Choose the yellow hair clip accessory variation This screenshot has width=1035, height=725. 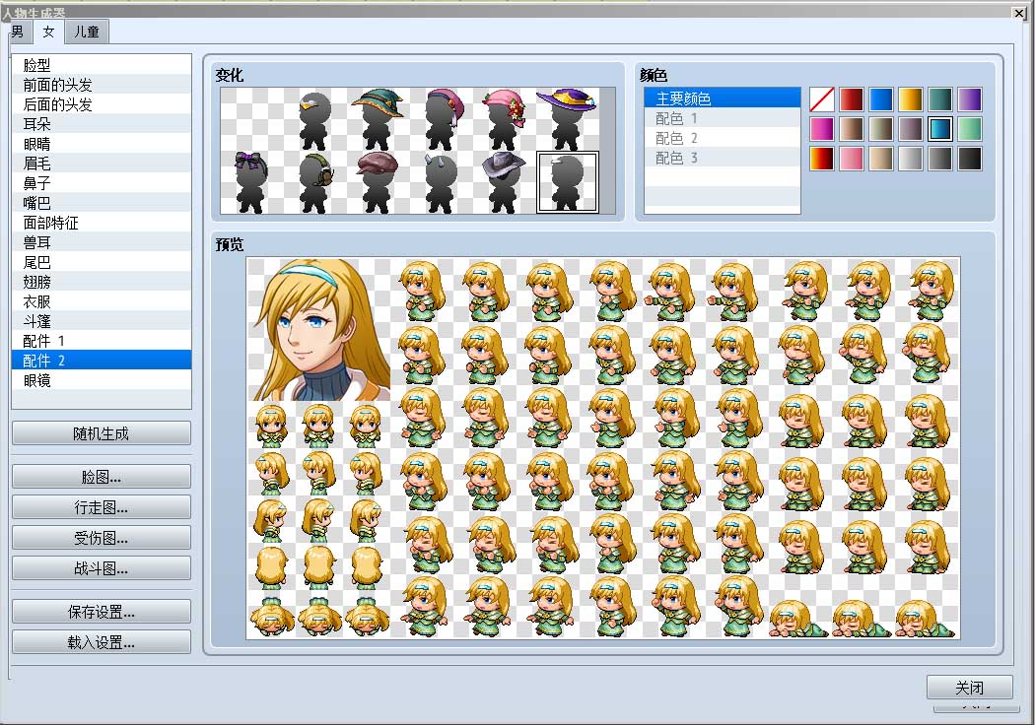tap(314, 119)
